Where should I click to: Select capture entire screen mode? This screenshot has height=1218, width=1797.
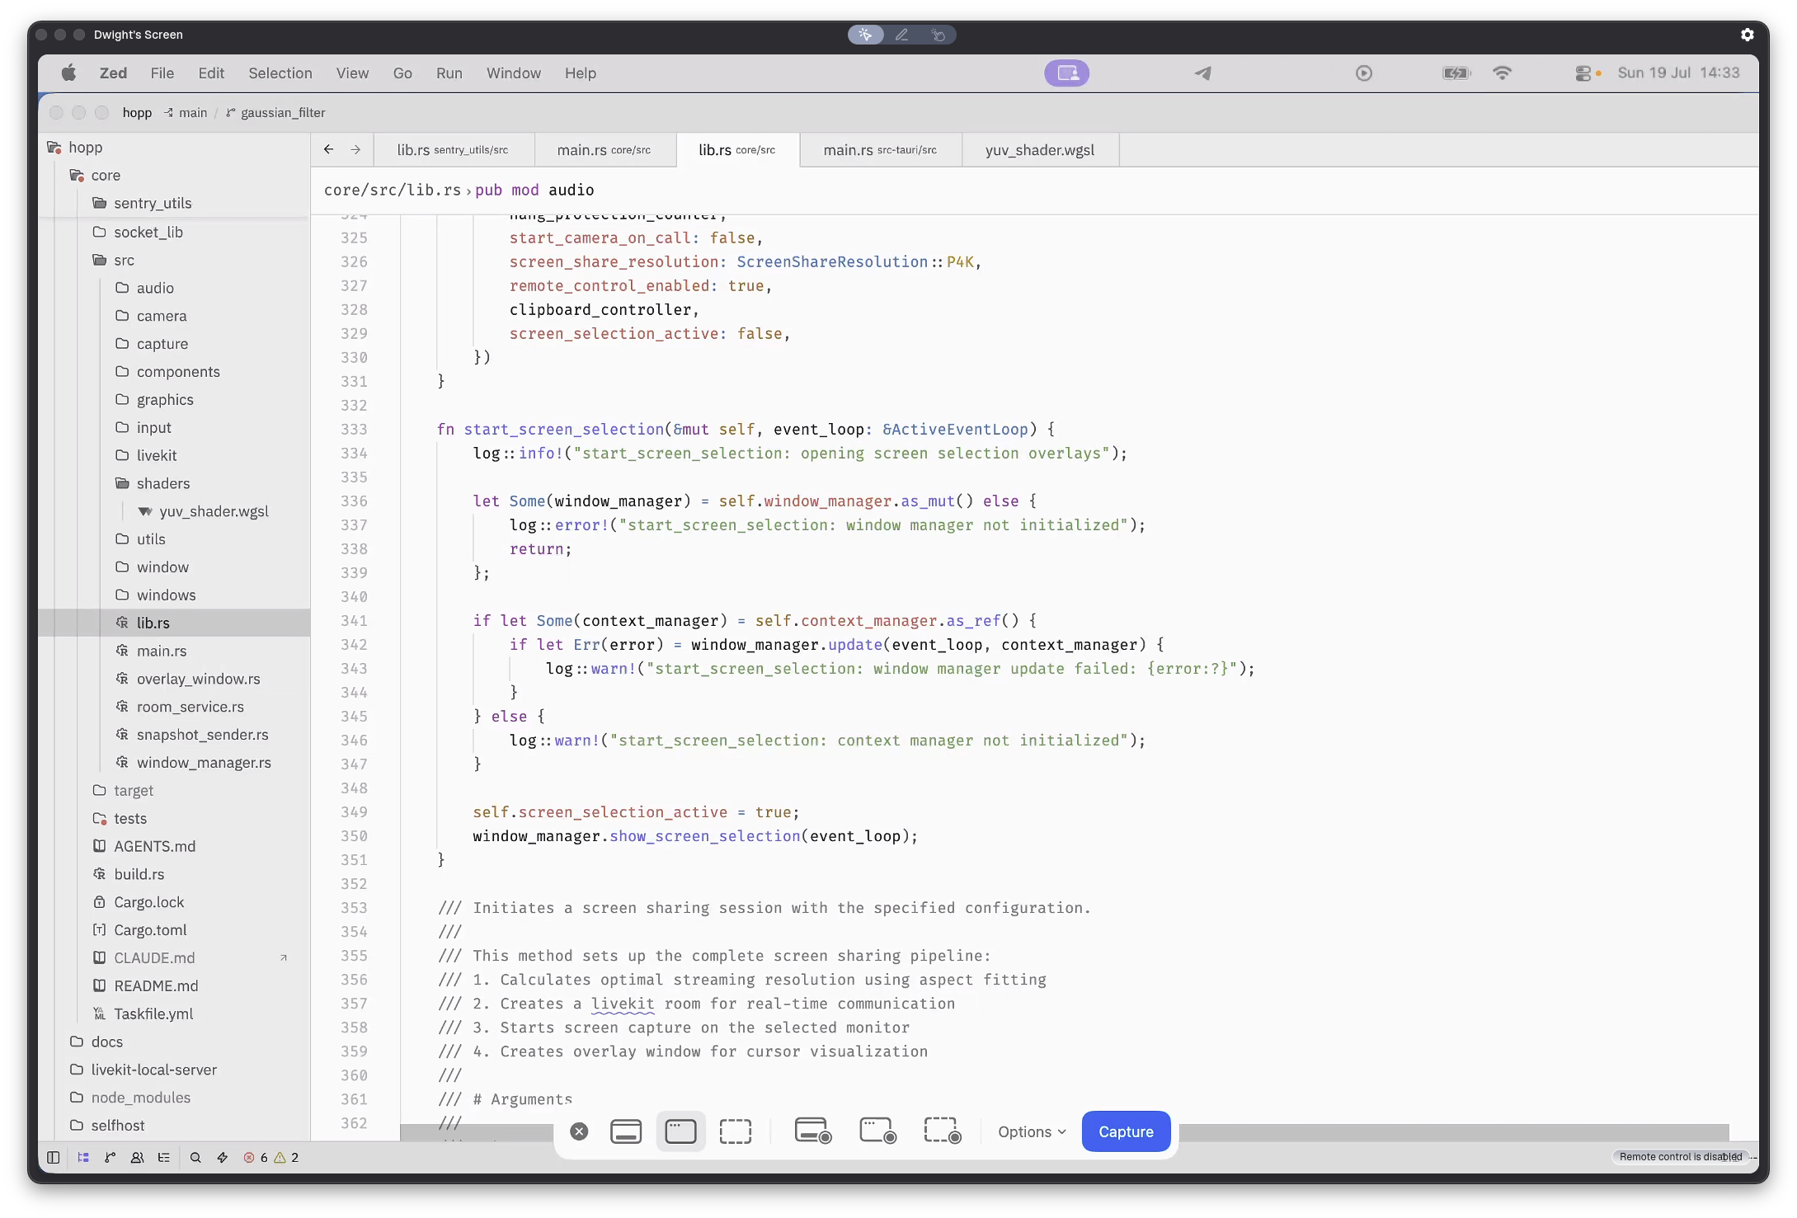click(x=626, y=1131)
